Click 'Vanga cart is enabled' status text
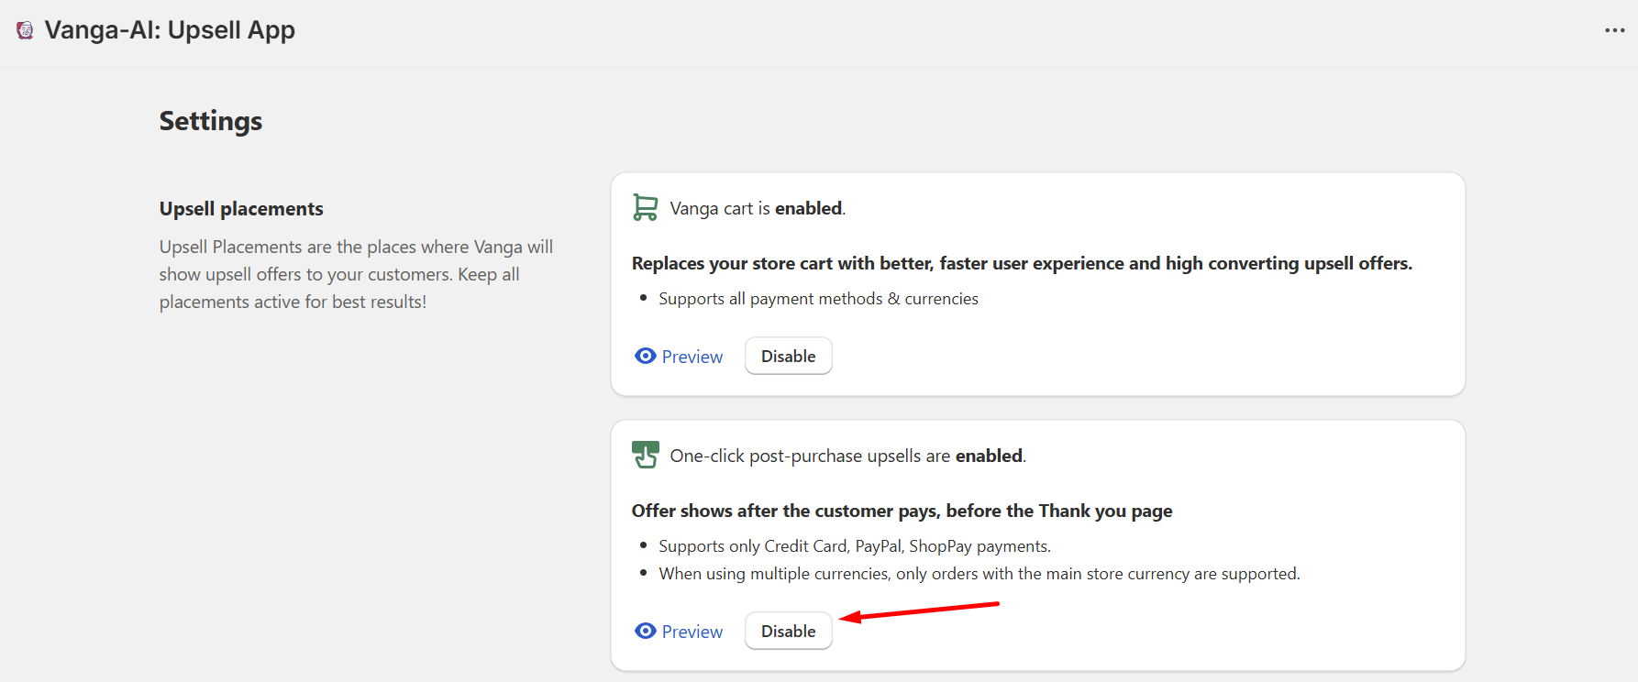The image size is (1638, 682). click(x=758, y=208)
